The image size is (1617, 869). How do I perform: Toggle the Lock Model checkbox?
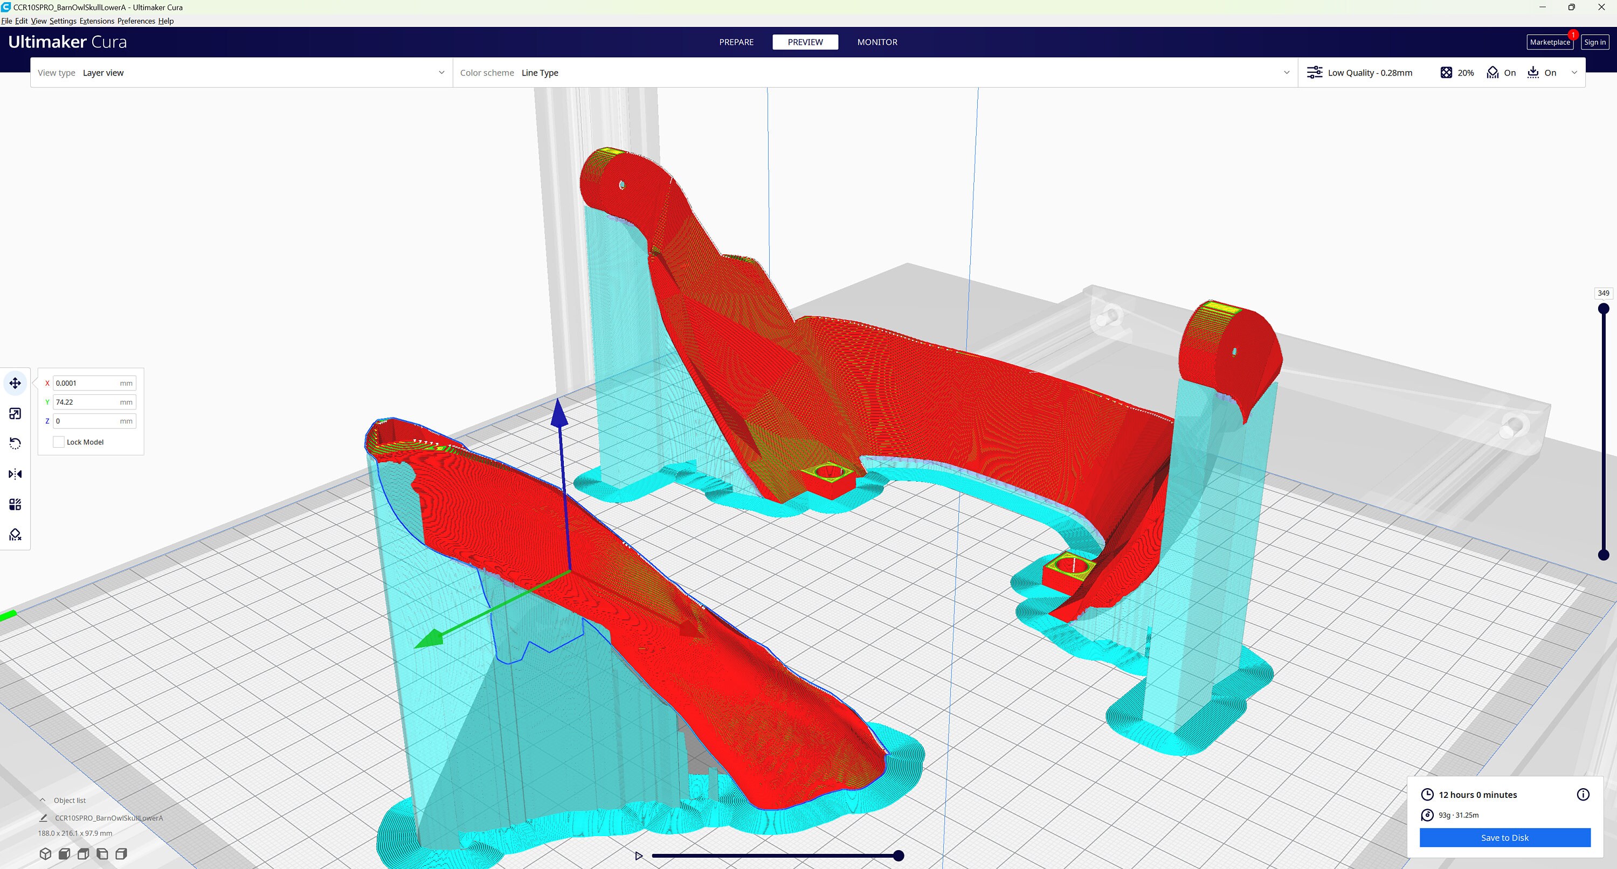[59, 442]
